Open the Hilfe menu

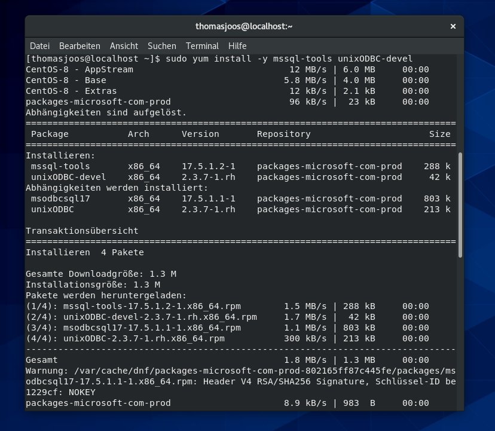pyautogui.click(x=237, y=46)
